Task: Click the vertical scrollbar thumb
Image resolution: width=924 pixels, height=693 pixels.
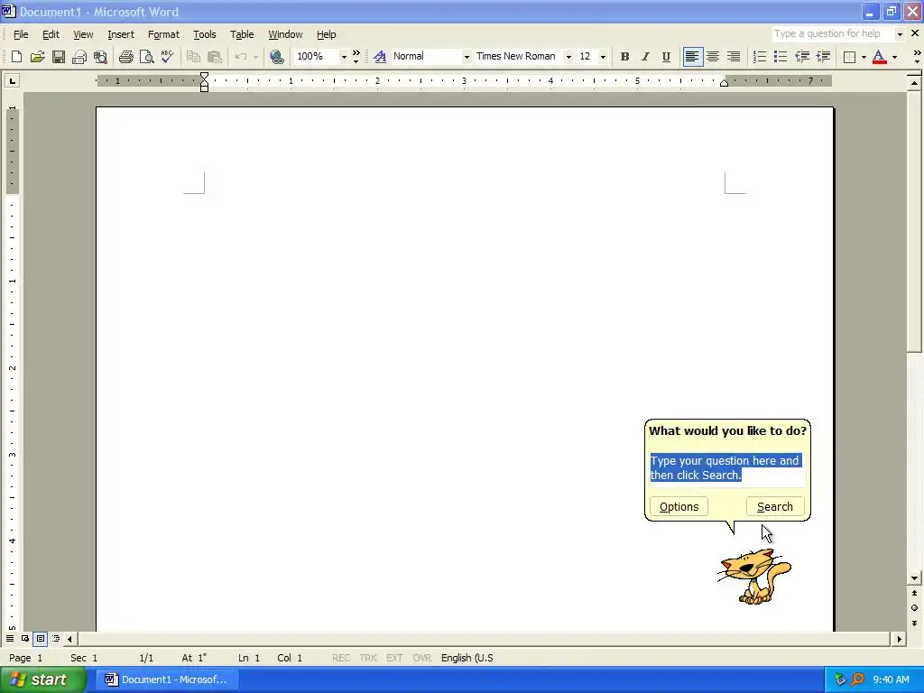Action: point(914,221)
